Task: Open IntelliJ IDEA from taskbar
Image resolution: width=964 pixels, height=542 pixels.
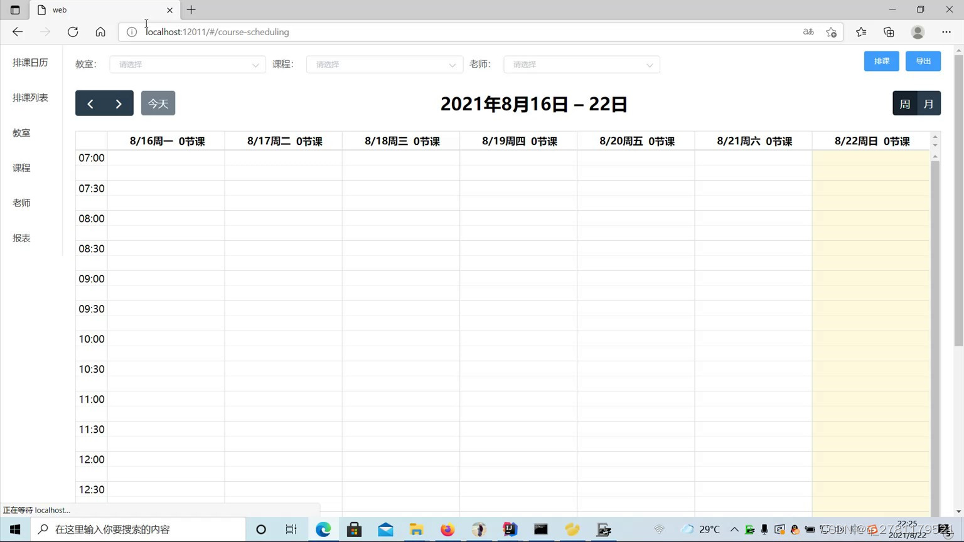Action: click(510, 529)
